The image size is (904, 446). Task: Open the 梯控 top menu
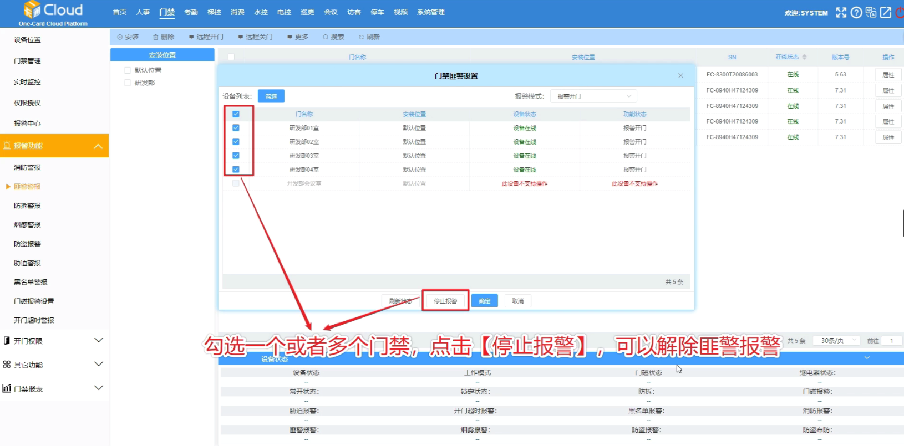tap(214, 12)
